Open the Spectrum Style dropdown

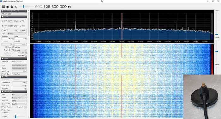click(19, 104)
